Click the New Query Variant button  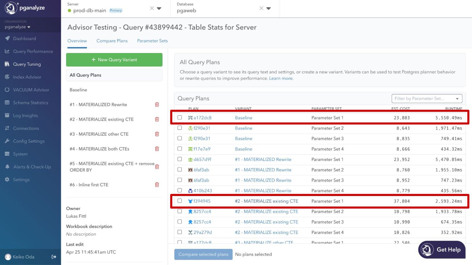pyautogui.click(x=114, y=60)
